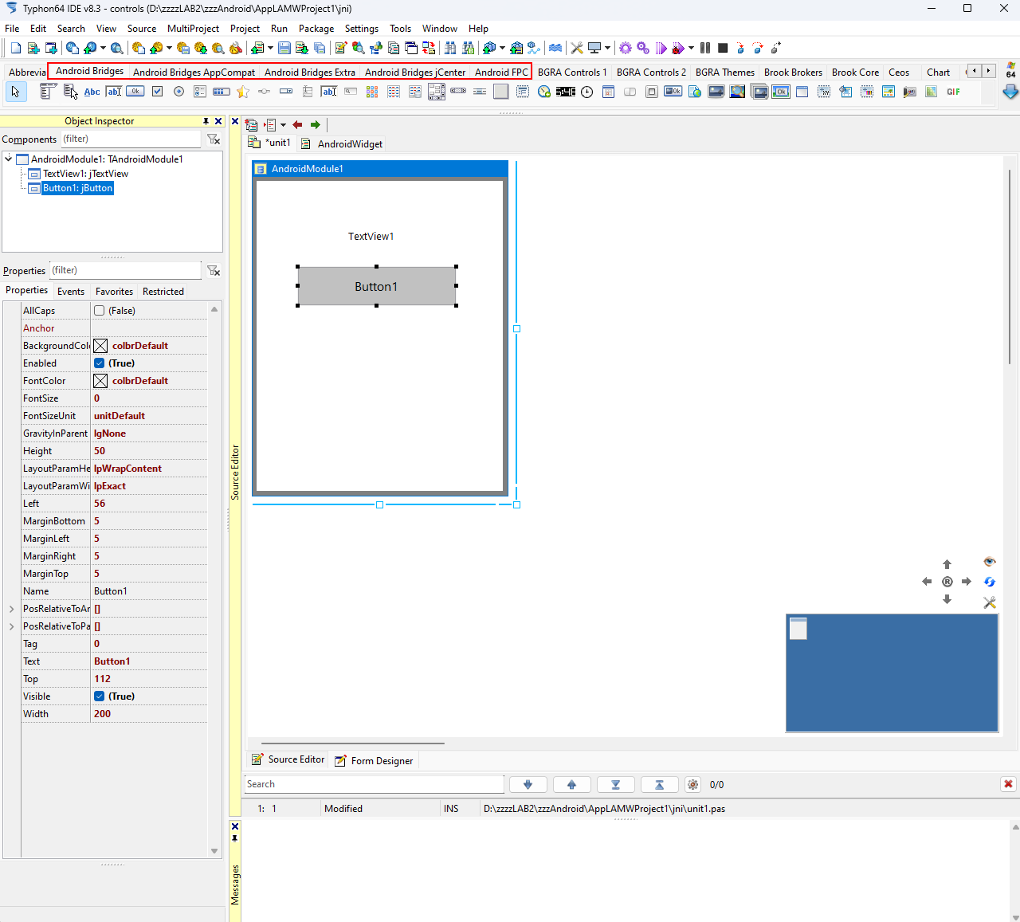Switch to the Form Designer tab
The image size is (1020, 922).
[375, 761]
